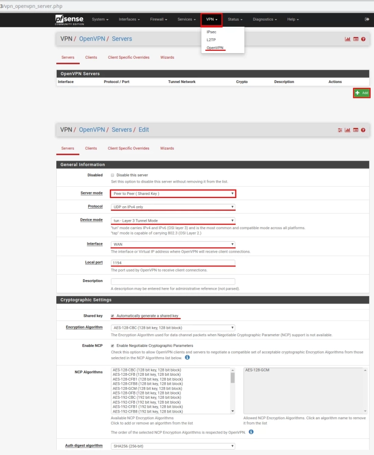Open the Firewall menu
This screenshot has height=455, width=374.
click(158, 20)
